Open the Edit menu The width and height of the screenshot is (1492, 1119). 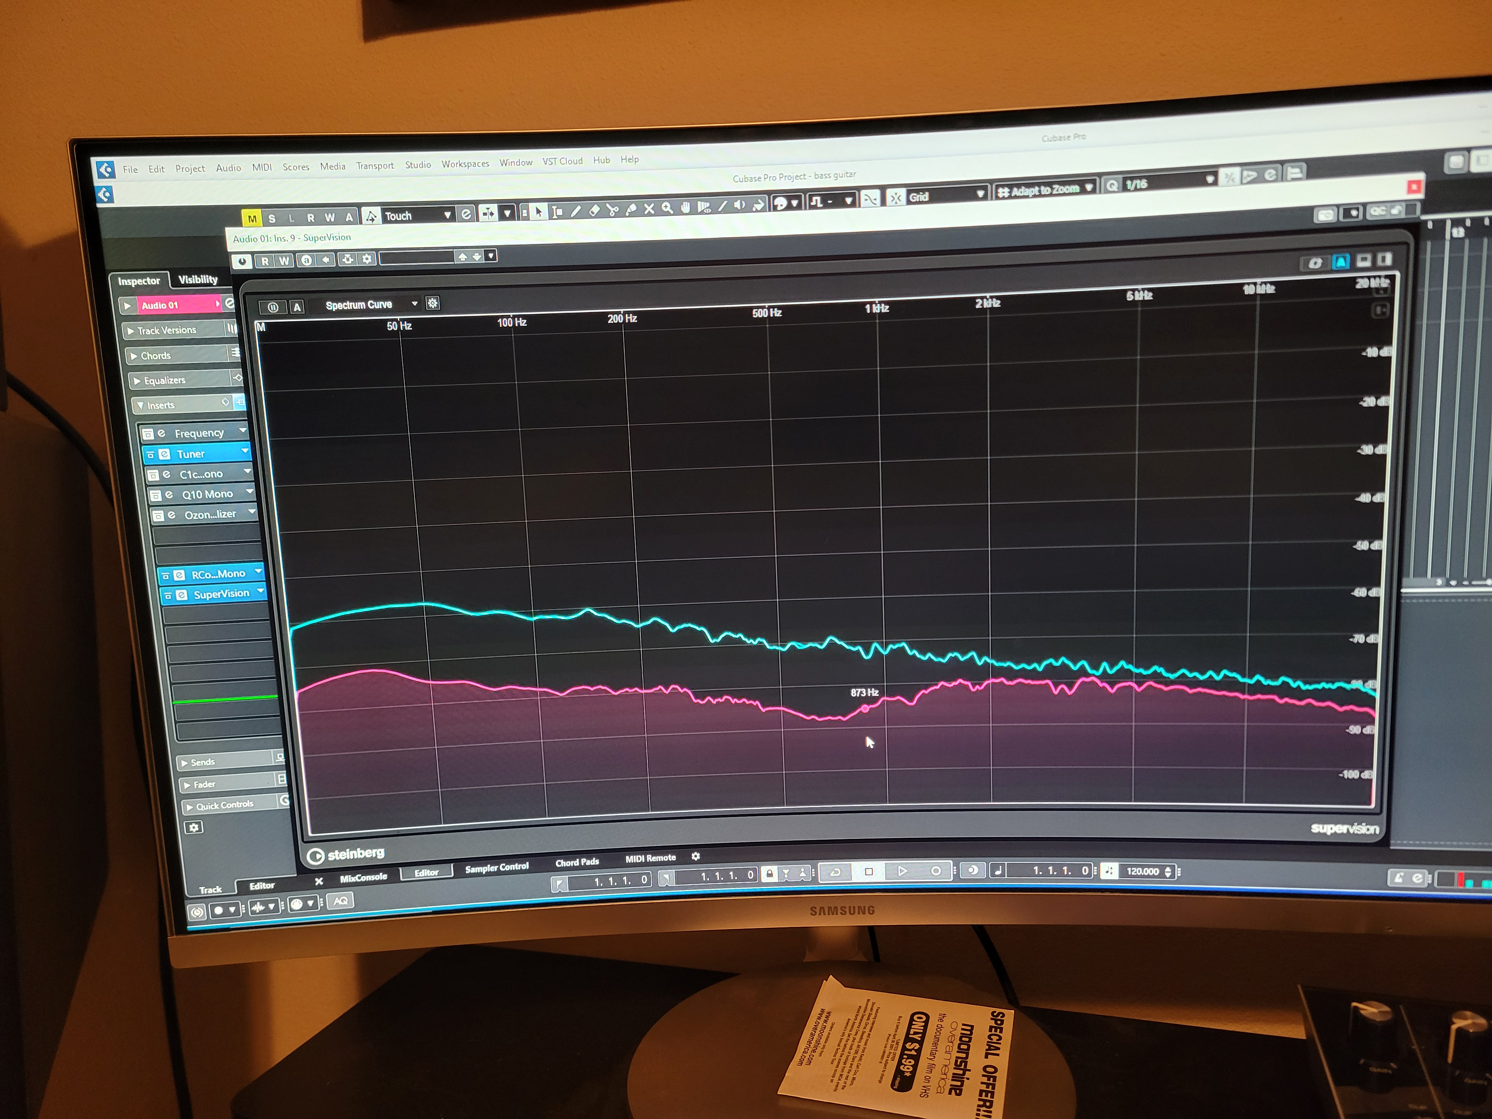pyautogui.click(x=157, y=169)
